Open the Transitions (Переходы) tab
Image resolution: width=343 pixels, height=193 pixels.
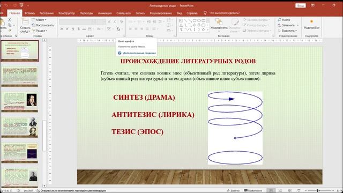(x=86, y=13)
